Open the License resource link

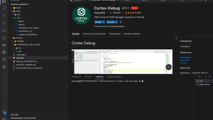pyautogui.click(x=183, y=63)
